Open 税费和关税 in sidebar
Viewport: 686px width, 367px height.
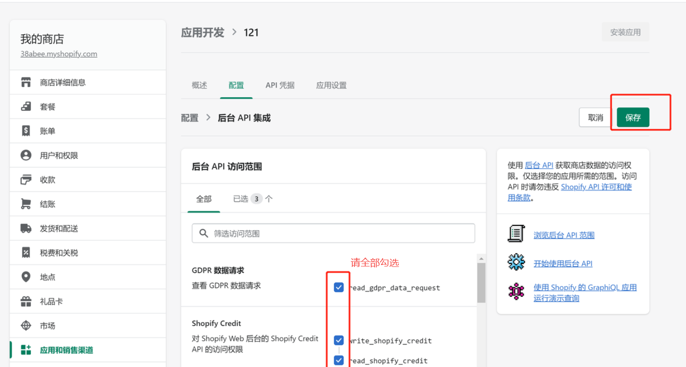(x=88, y=252)
